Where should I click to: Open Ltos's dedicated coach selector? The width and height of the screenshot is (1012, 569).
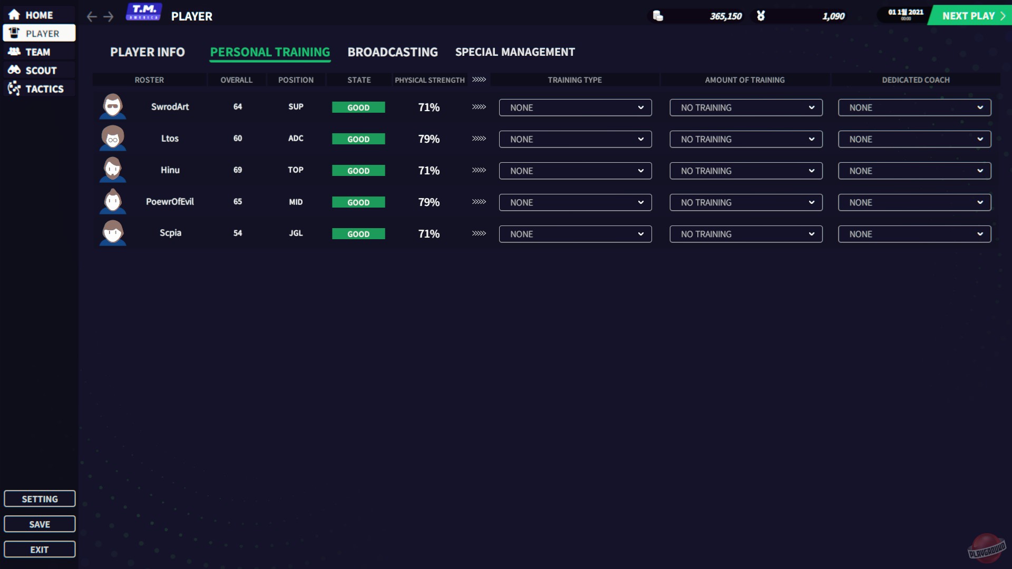(914, 139)
